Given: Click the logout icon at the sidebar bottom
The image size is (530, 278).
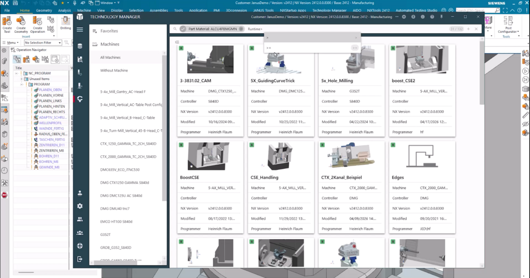Looking at the screenshot, I should pyautogui.click(x=80, y=259).
